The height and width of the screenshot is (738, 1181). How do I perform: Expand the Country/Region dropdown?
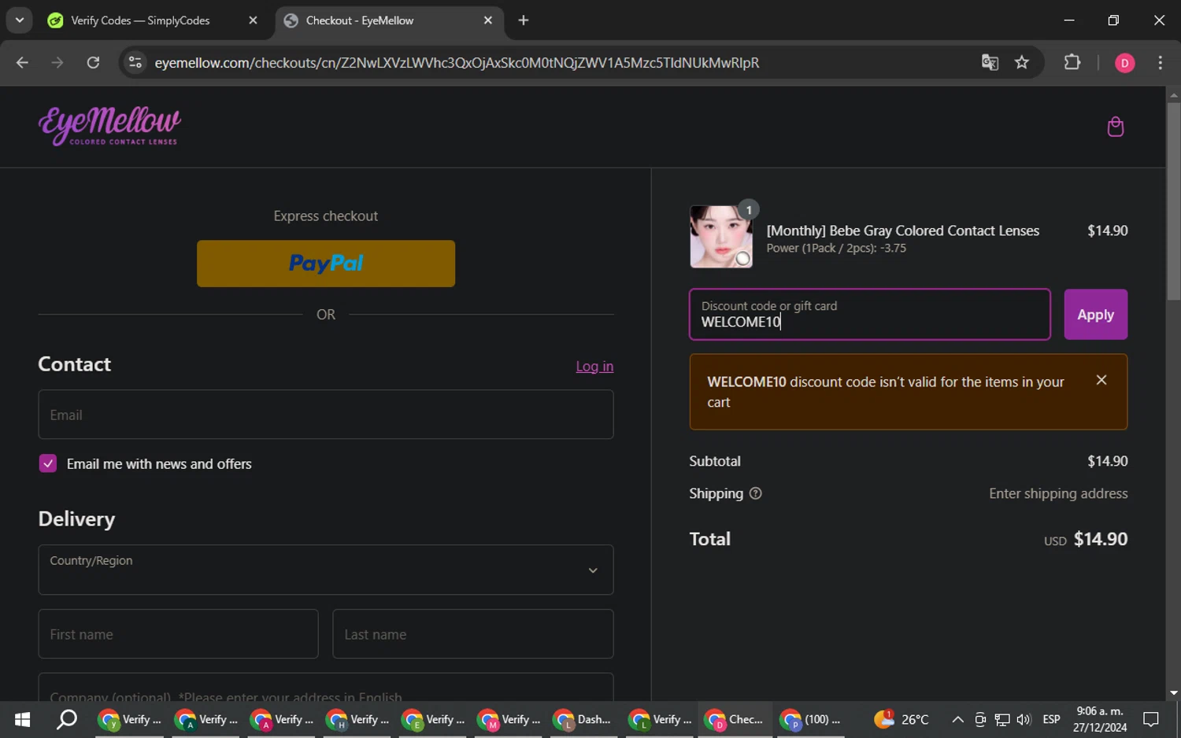pos(326,570)
